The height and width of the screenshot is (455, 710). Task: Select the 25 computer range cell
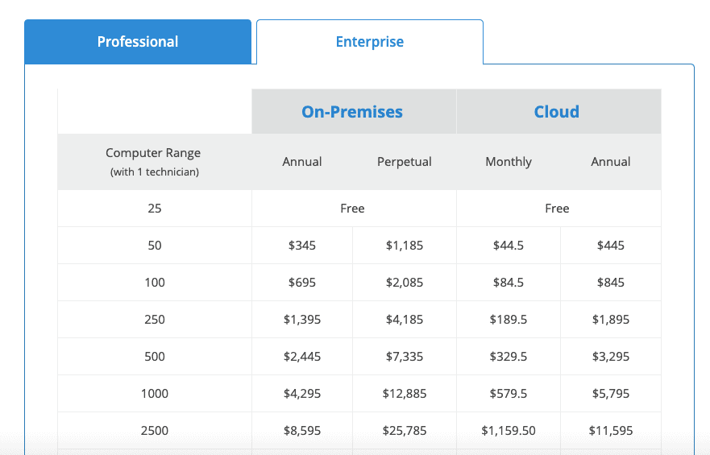click(155, 209)
